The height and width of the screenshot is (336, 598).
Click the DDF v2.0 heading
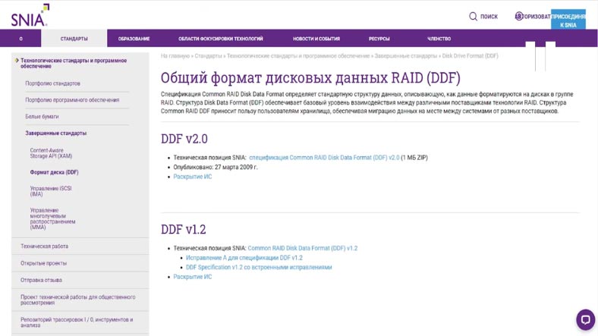coord(184,139)
